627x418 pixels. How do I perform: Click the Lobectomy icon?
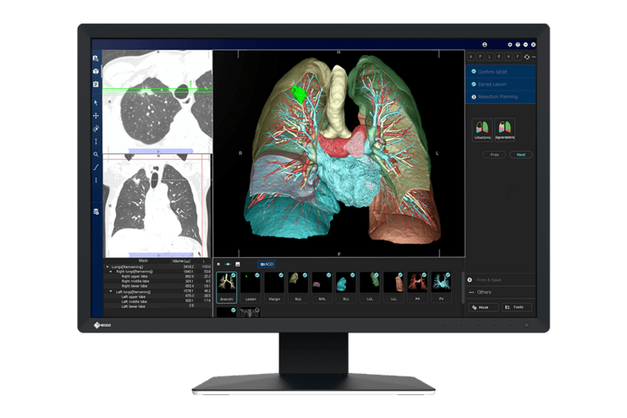(482, 129)
